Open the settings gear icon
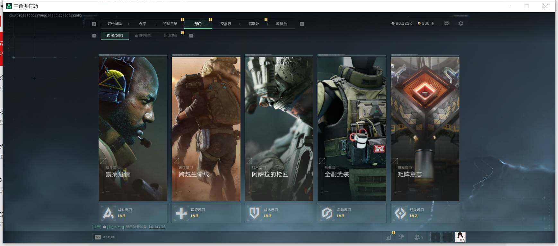Viewport: 558px width, 246px height. (x=461, y=23)
